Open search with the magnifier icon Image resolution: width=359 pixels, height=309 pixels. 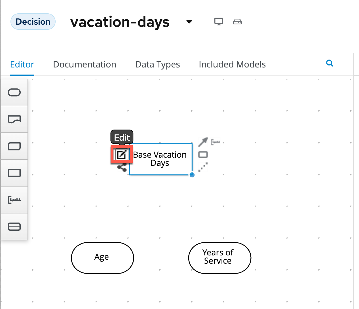[330, 63]
